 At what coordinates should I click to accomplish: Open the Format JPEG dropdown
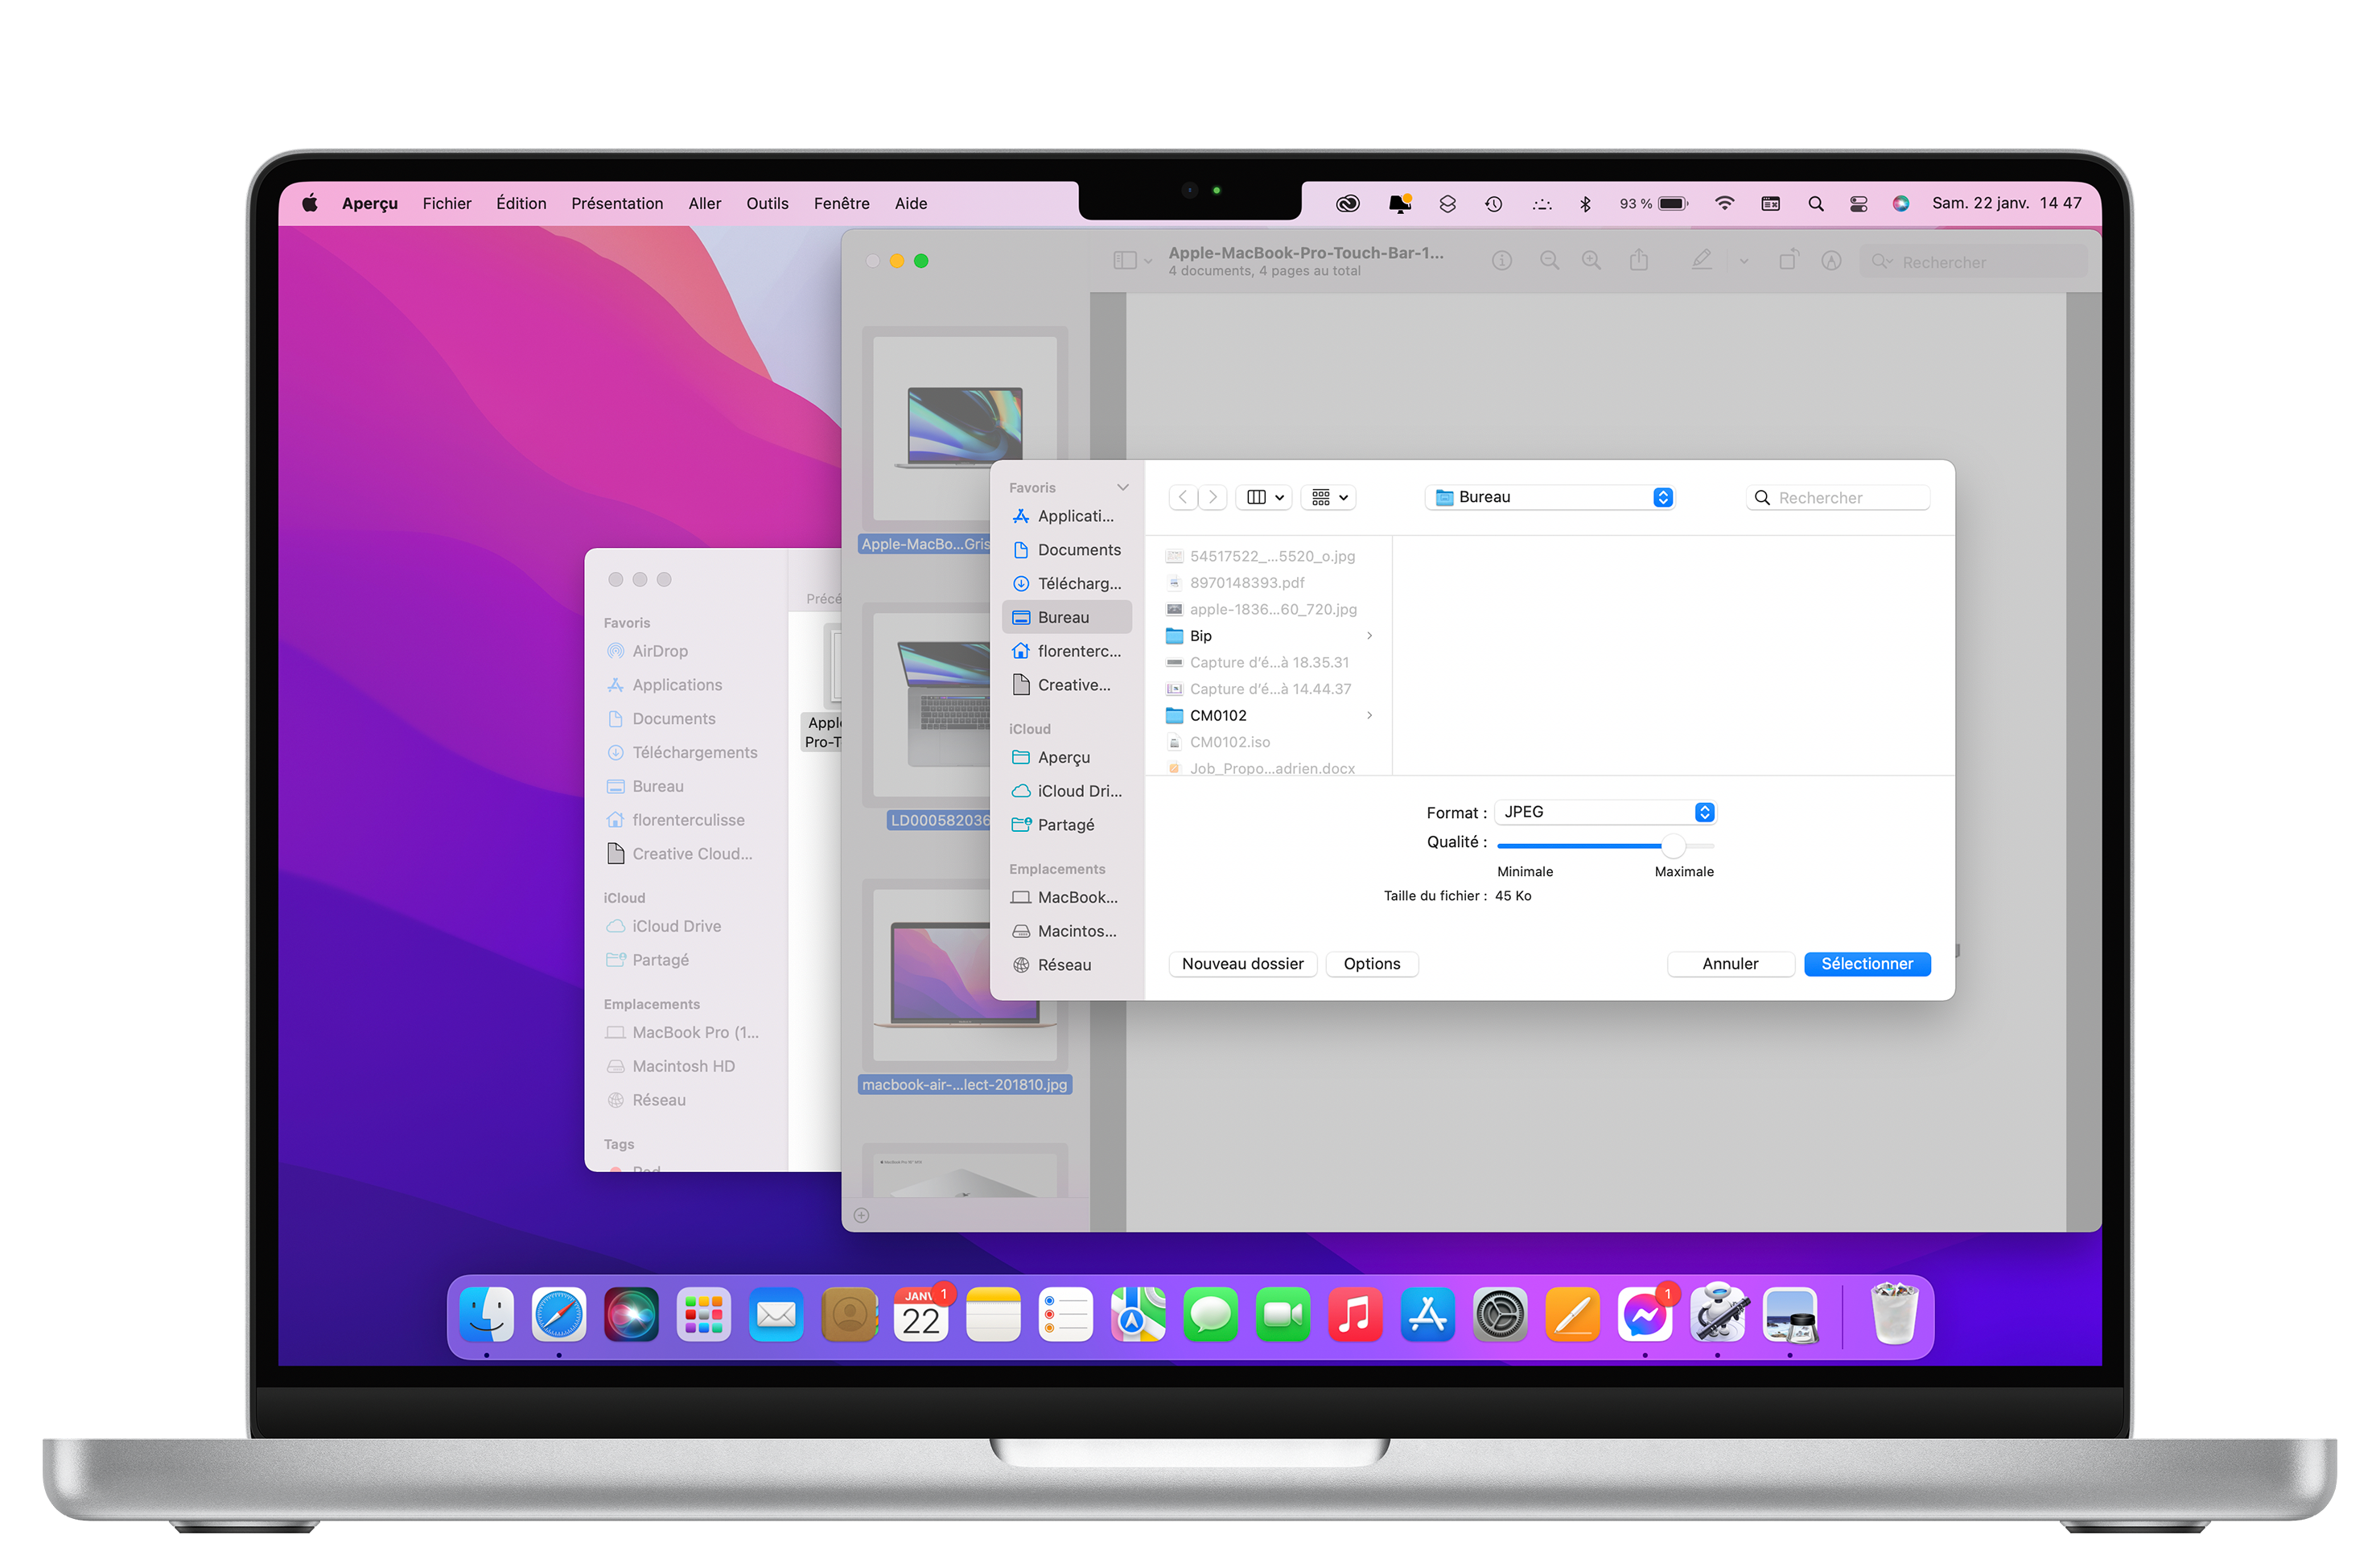(x=1606, y=813)
